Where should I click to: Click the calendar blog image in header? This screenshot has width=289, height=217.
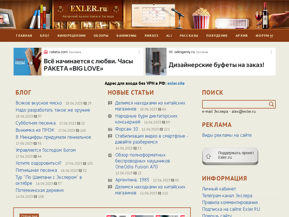pyautogui.click(x=153, y=16)
